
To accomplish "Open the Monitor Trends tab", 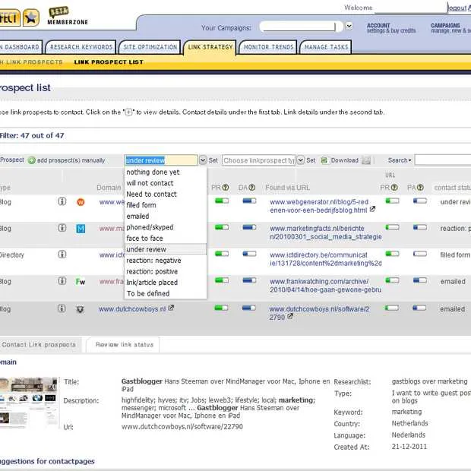I will [268, 47].
